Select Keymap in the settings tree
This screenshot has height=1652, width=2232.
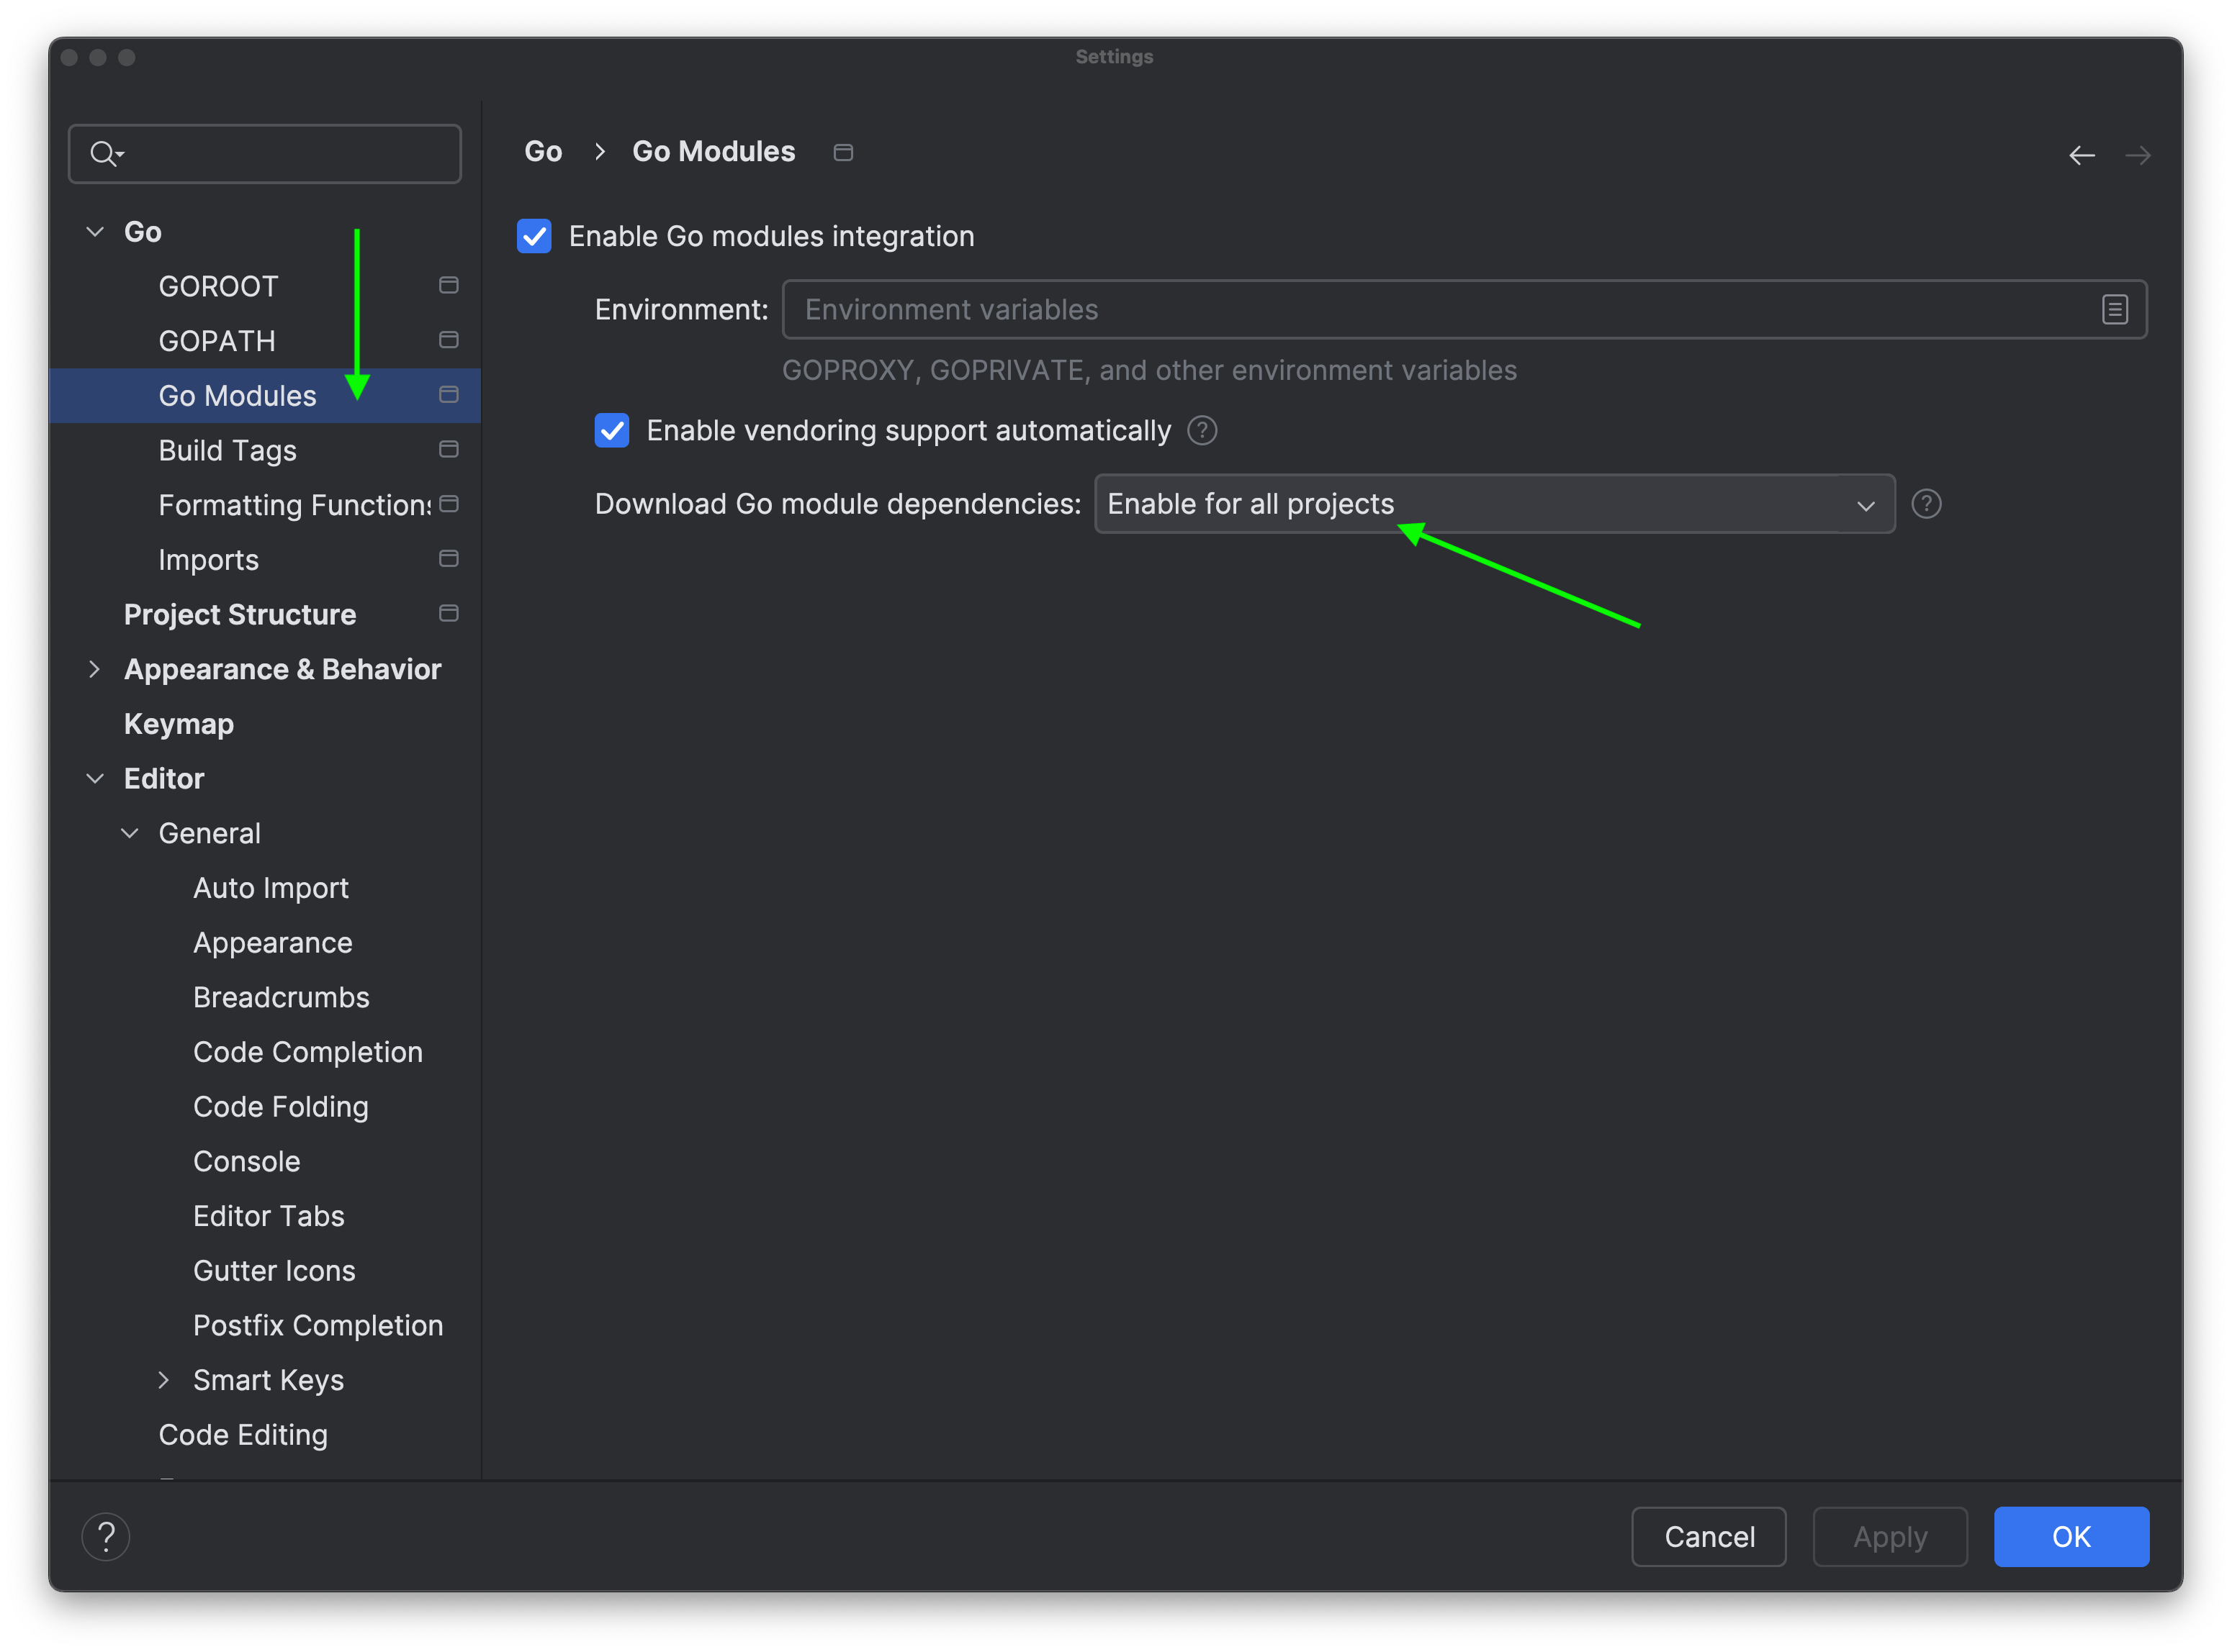179,724
